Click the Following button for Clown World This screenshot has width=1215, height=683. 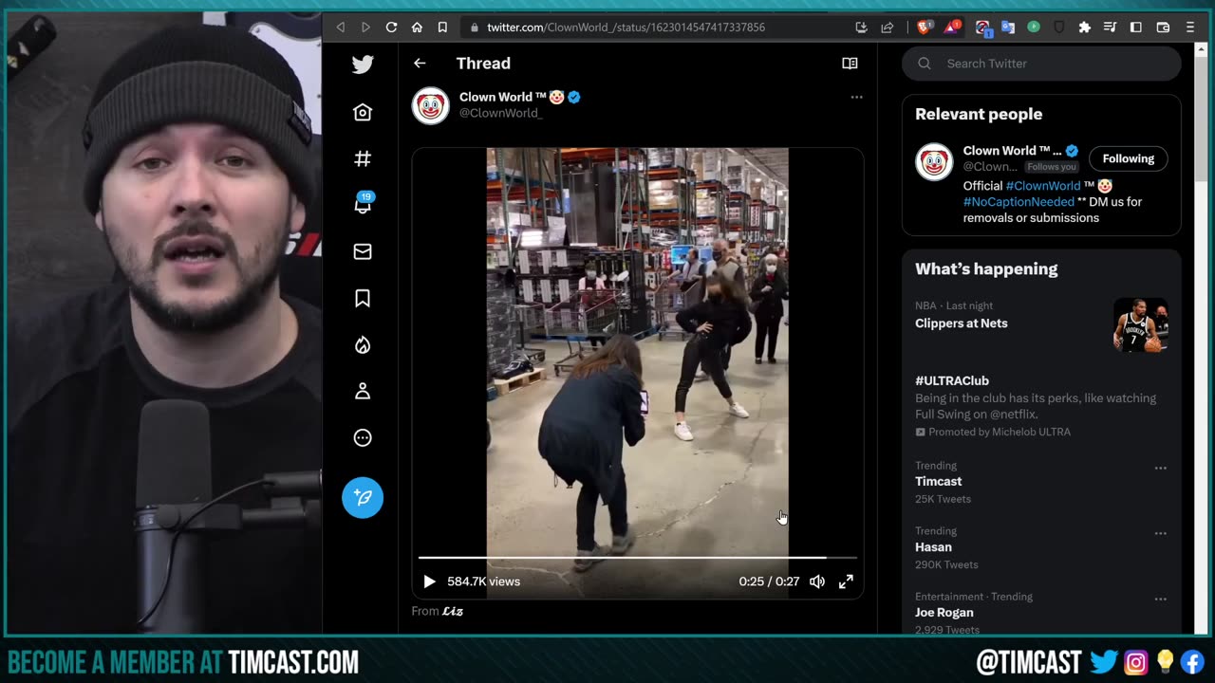click(1129, 158)
